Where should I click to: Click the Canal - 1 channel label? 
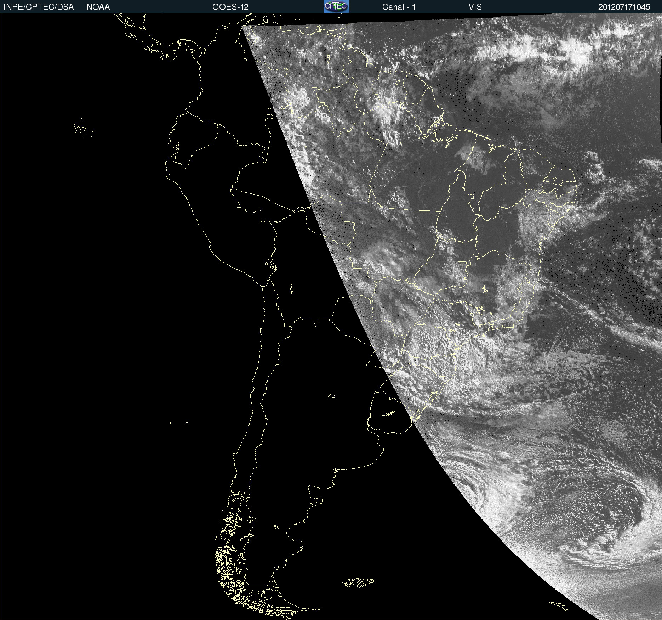(x=399, y=7)
